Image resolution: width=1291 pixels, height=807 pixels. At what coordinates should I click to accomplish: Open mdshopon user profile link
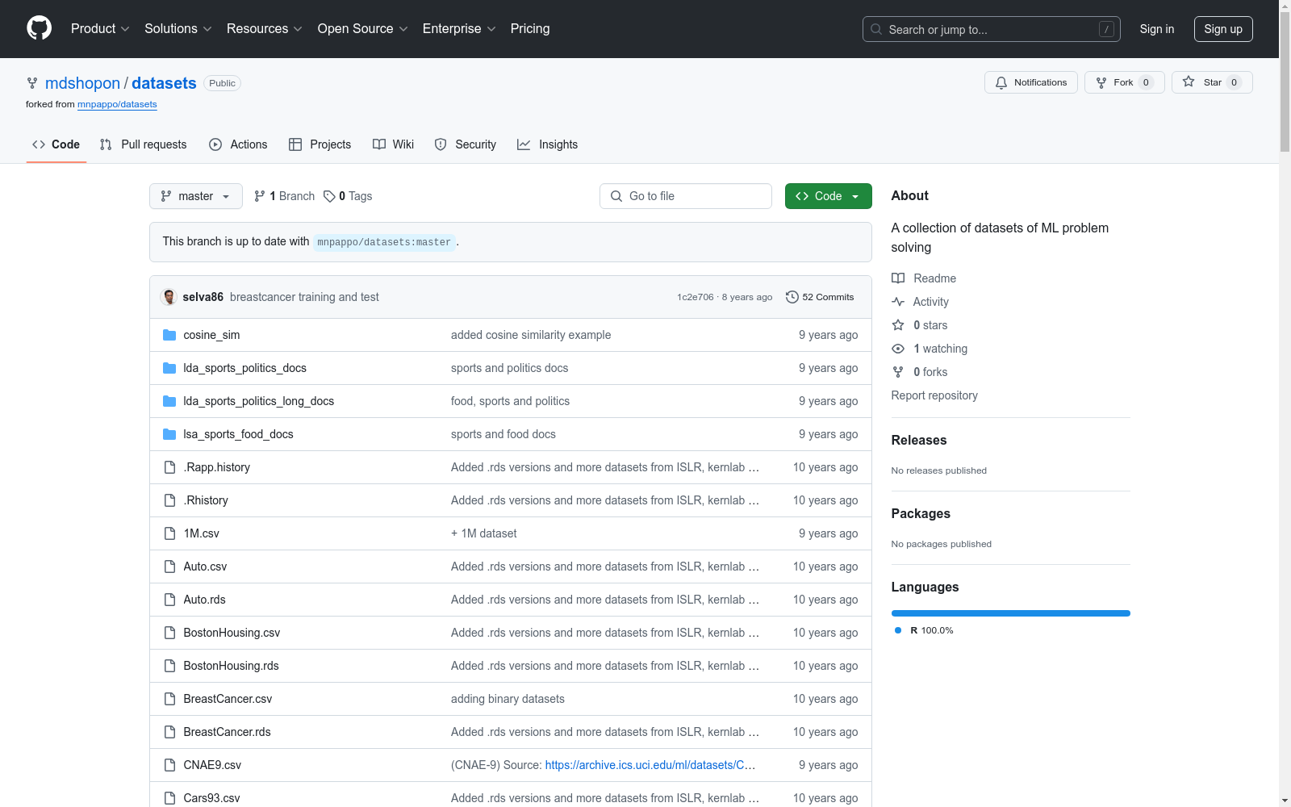(82, 83)
